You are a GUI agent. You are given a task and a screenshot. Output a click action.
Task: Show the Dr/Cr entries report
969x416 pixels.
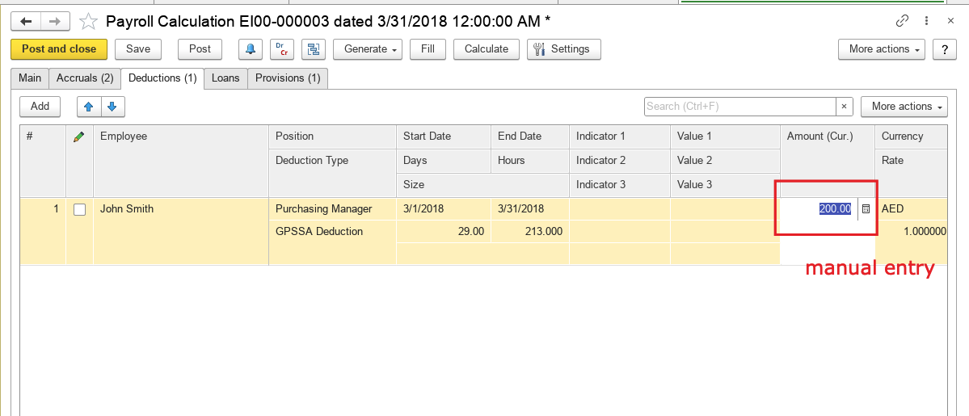point(282,49)
